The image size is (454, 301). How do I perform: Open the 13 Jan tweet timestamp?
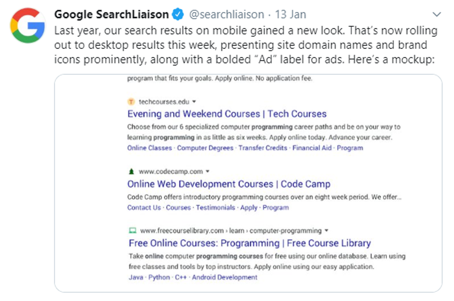click(x=291, y=15)
